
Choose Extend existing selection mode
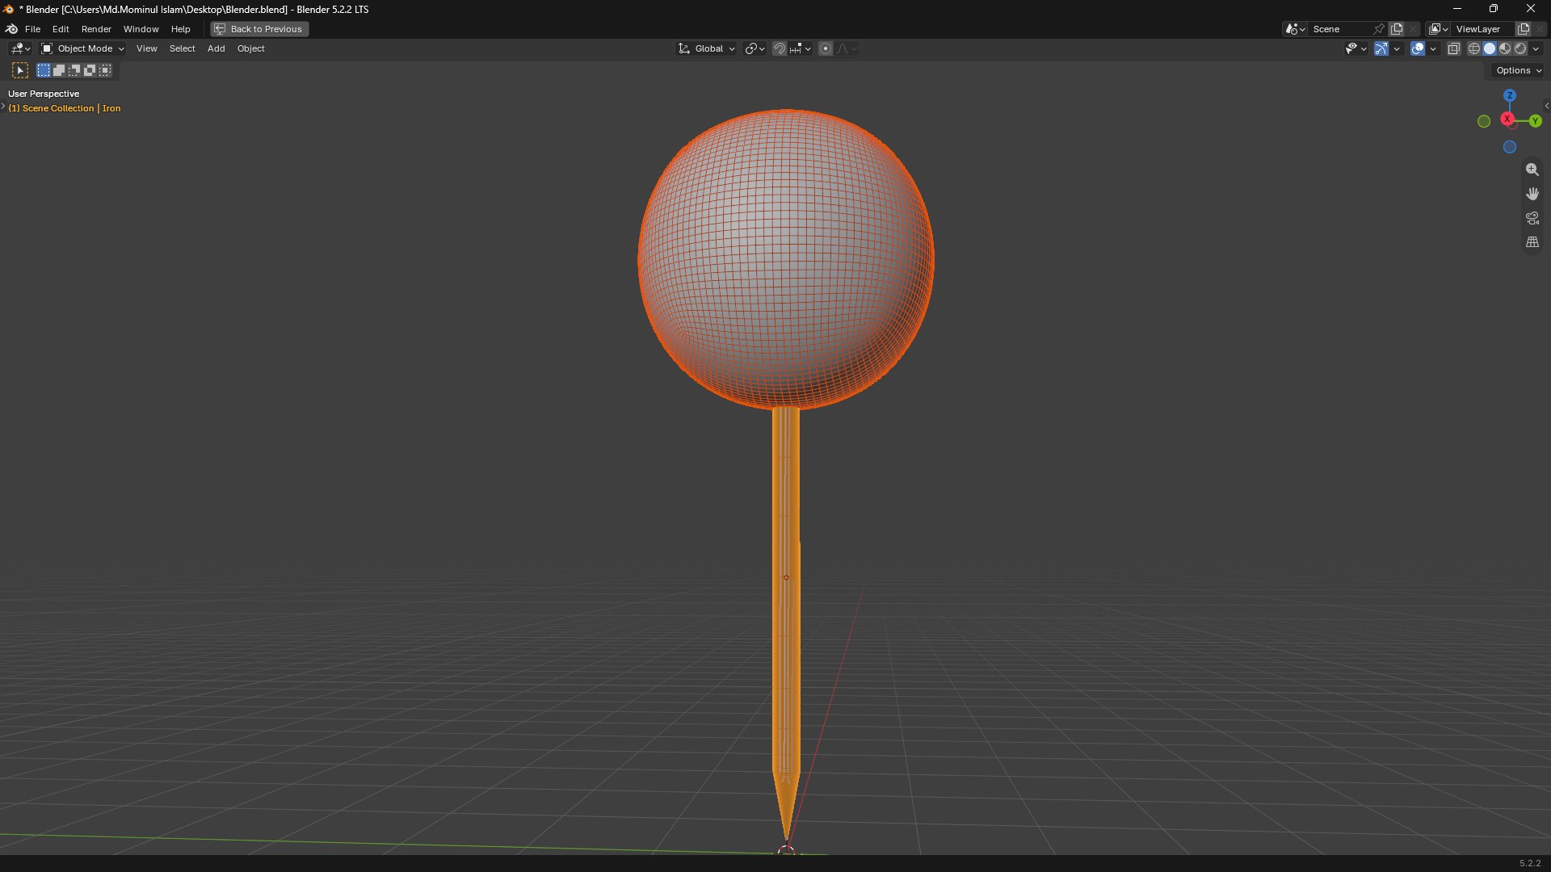(x=59, y=70)
